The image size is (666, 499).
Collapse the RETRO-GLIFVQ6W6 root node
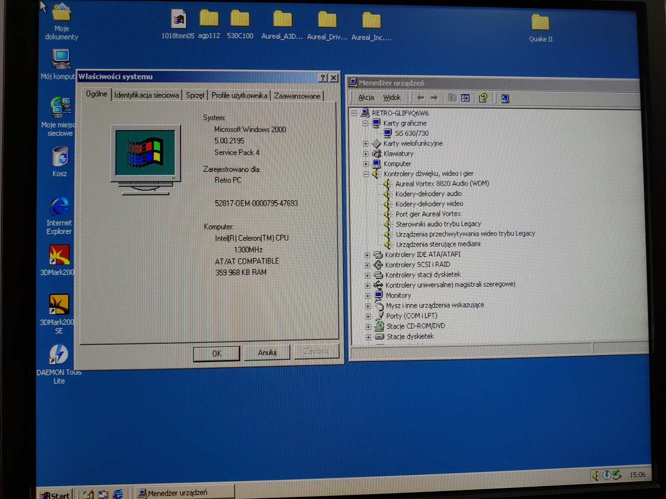pos(354,113)
